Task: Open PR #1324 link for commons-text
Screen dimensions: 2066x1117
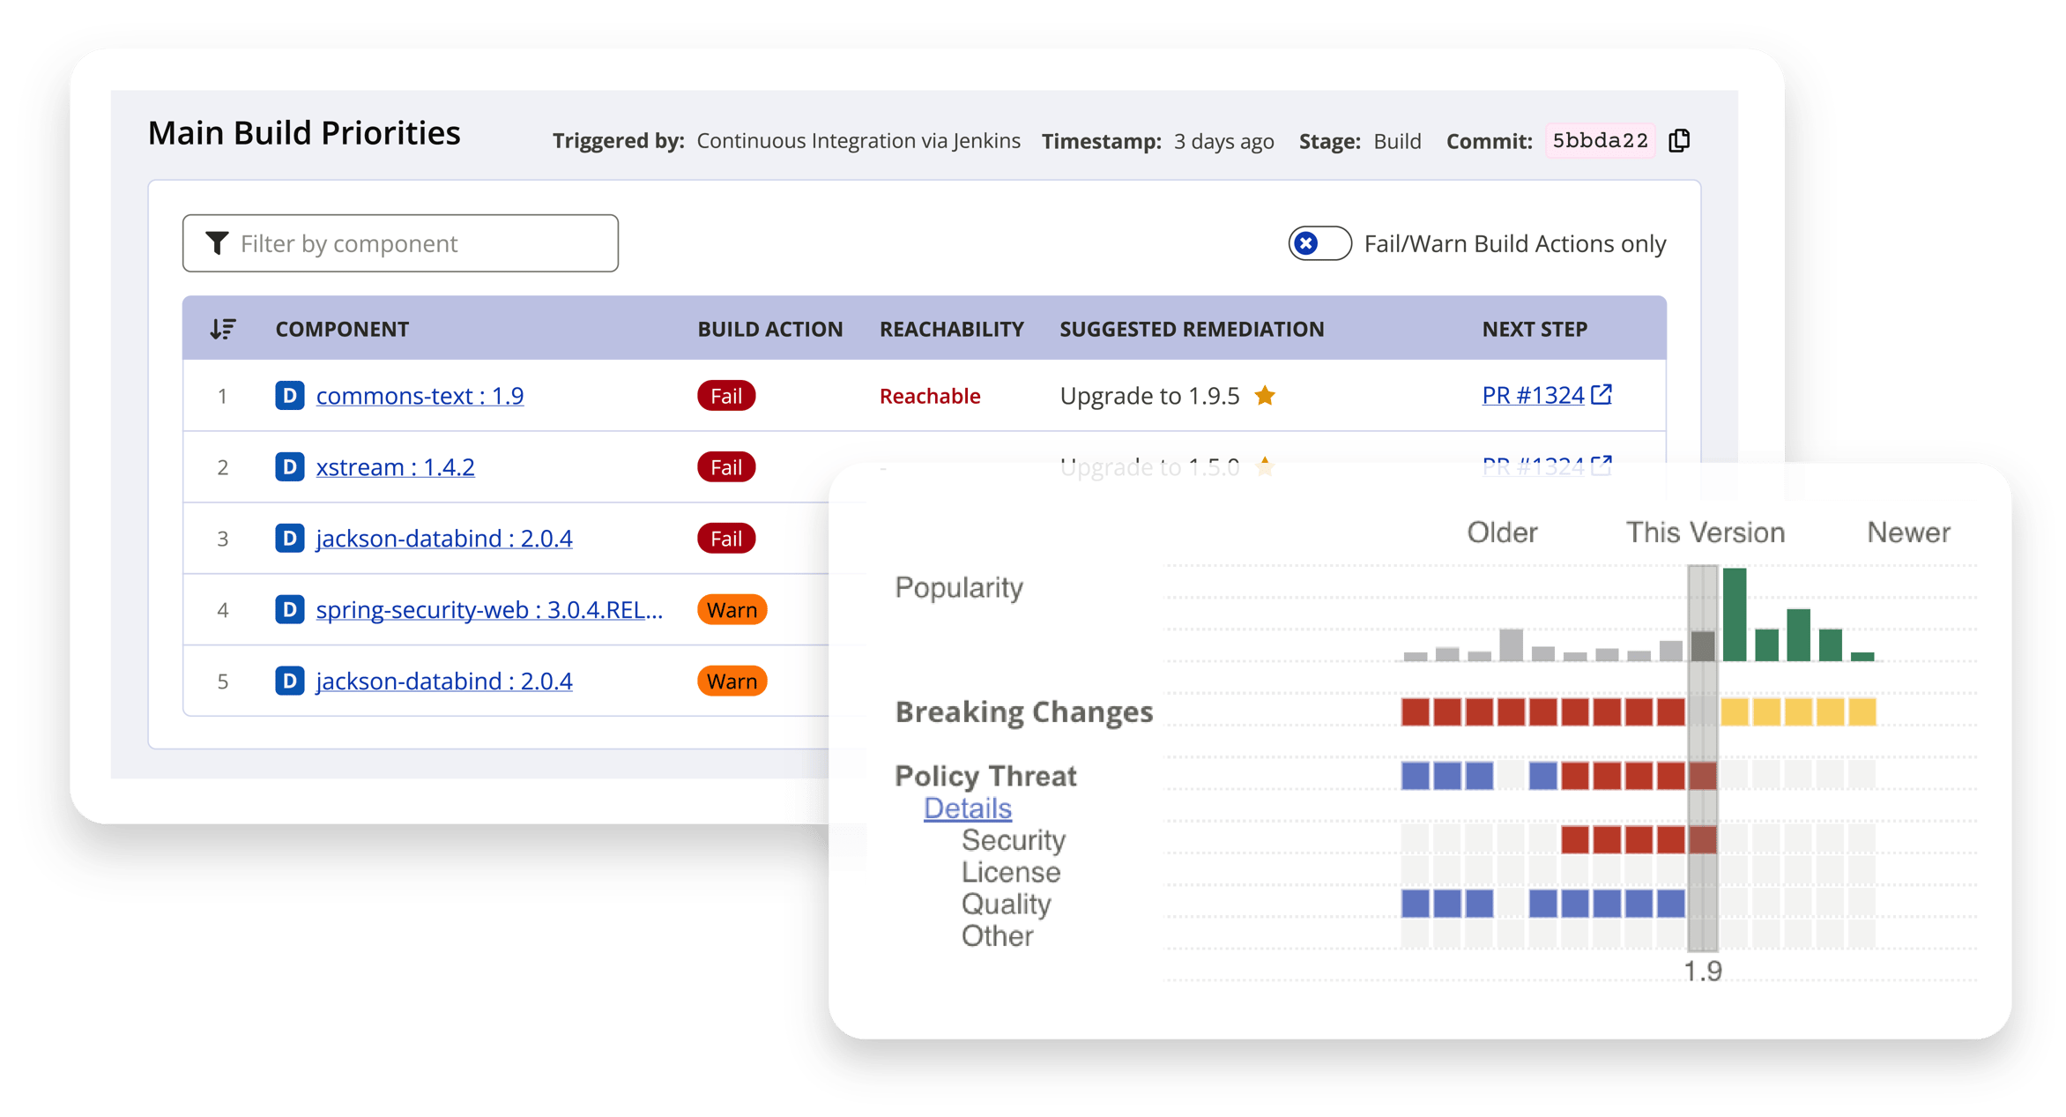Action: 1533,395
